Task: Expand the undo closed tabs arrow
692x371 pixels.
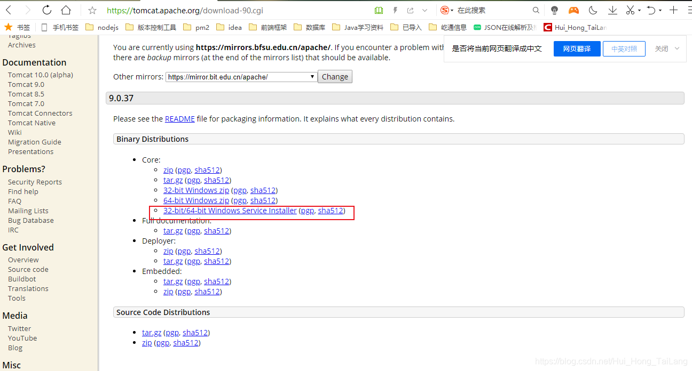Action: click(660, 10)
